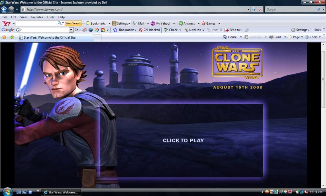
Task: Click the CLICK TO PLAY video area
Action: coord(183,140)
